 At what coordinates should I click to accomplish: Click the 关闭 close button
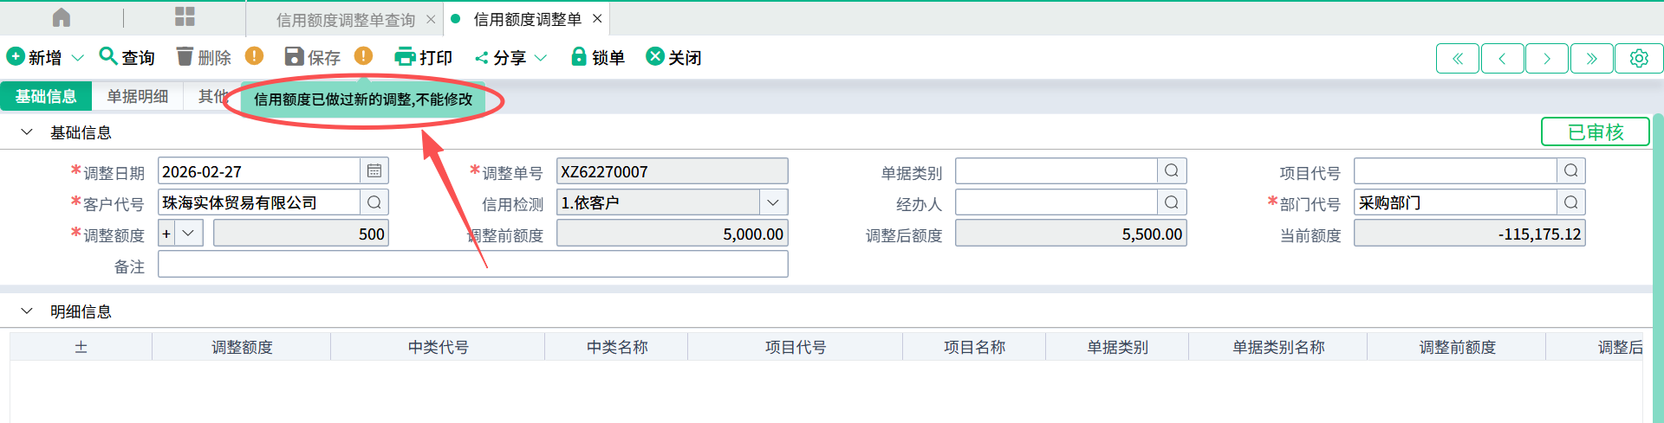click(673, 57)
